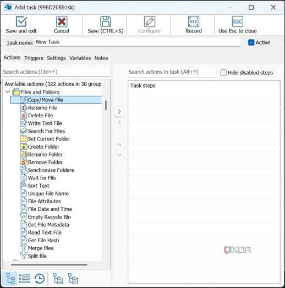Close the Add task window
Viewport: 285px width, 288px height.
click(x=273, y=7)
